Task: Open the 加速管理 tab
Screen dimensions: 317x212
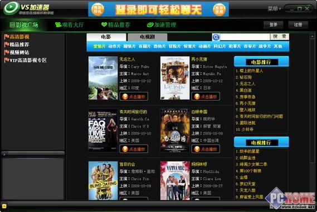Action: point(162,25)
